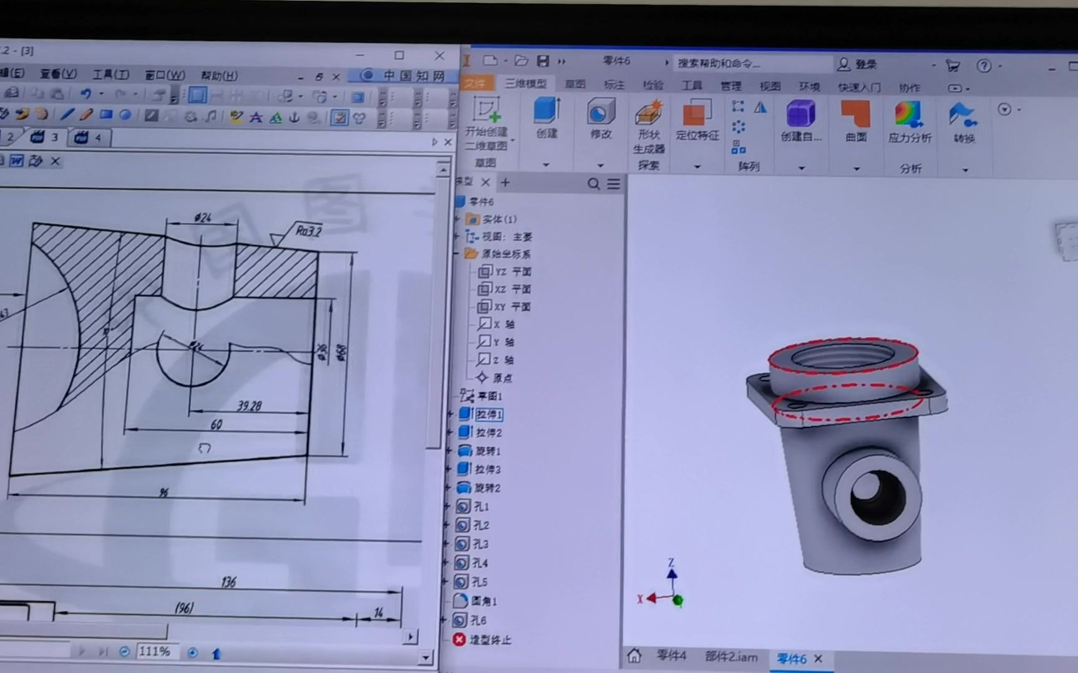Screen dimensions: 1078x673
Task: Select the blue rectangle tool in left viewer
Action: (x=106, y=115)
